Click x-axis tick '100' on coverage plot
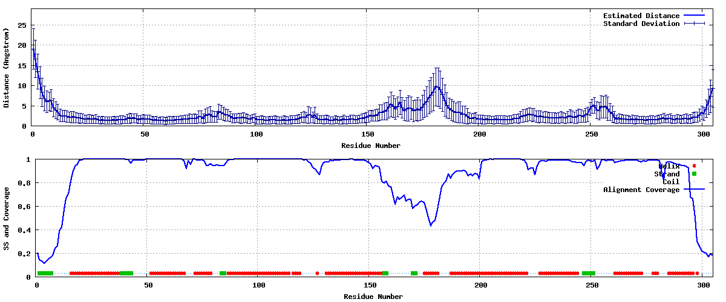Viewport: 726px width, 302px height. [x=258, y=284]
